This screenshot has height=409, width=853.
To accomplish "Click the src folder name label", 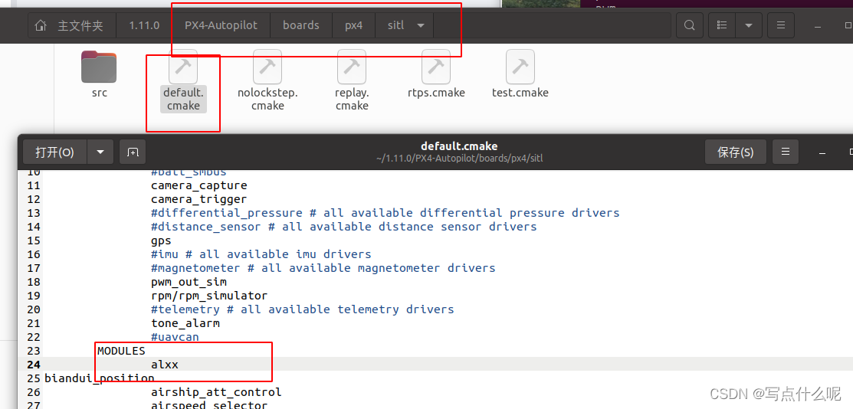I will click(x=99, y=93).
